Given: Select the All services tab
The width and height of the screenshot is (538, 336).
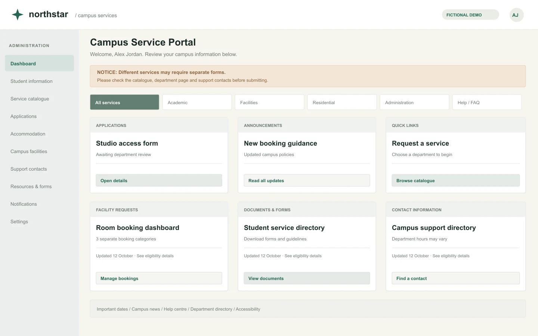Looking at the screenshot, I should [124, 102].
